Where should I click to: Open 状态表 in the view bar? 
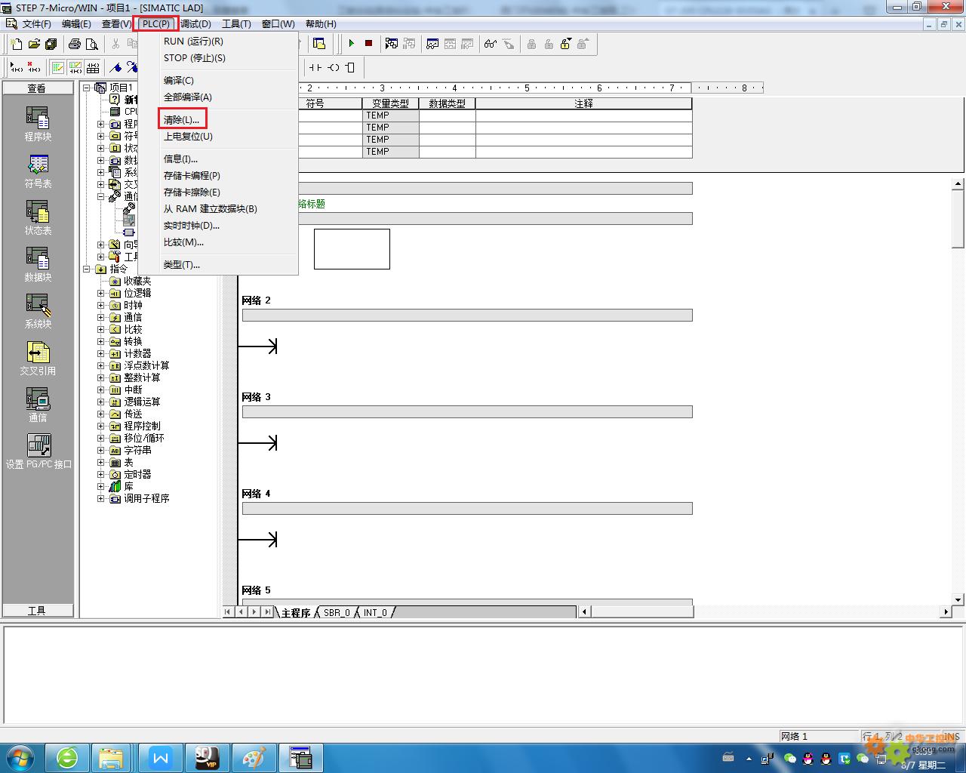coord(38,217)
